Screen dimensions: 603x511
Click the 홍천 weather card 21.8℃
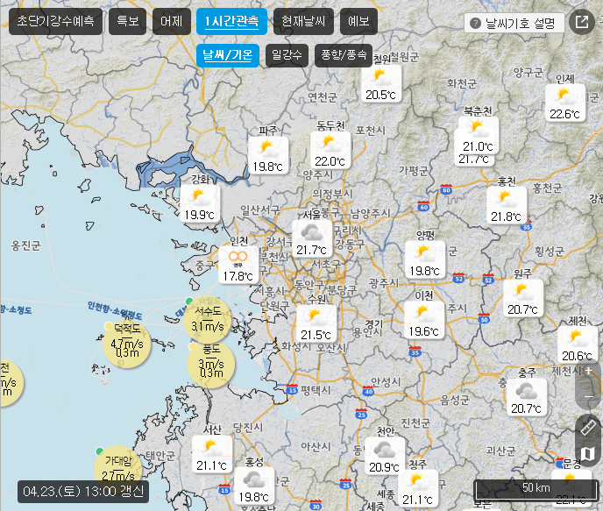click(507, 206)
